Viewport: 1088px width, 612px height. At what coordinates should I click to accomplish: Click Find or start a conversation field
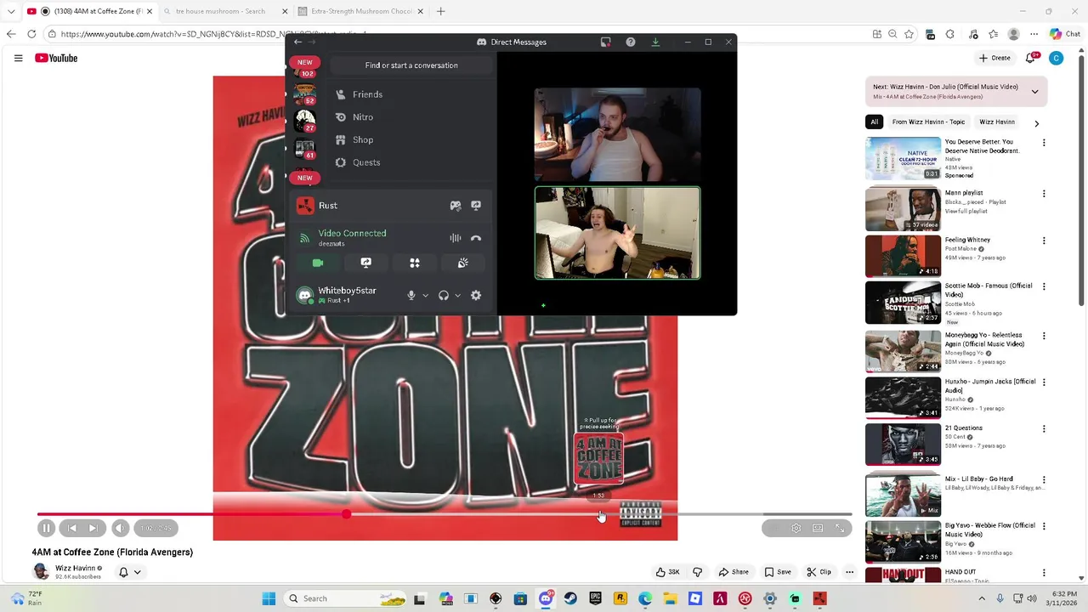(411, 65)
